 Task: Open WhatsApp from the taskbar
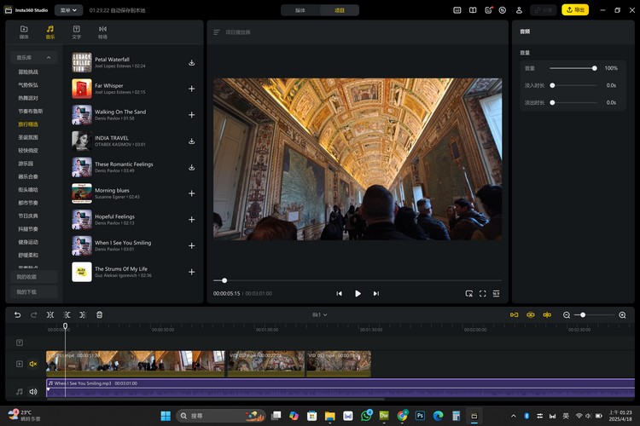(366, 416)
